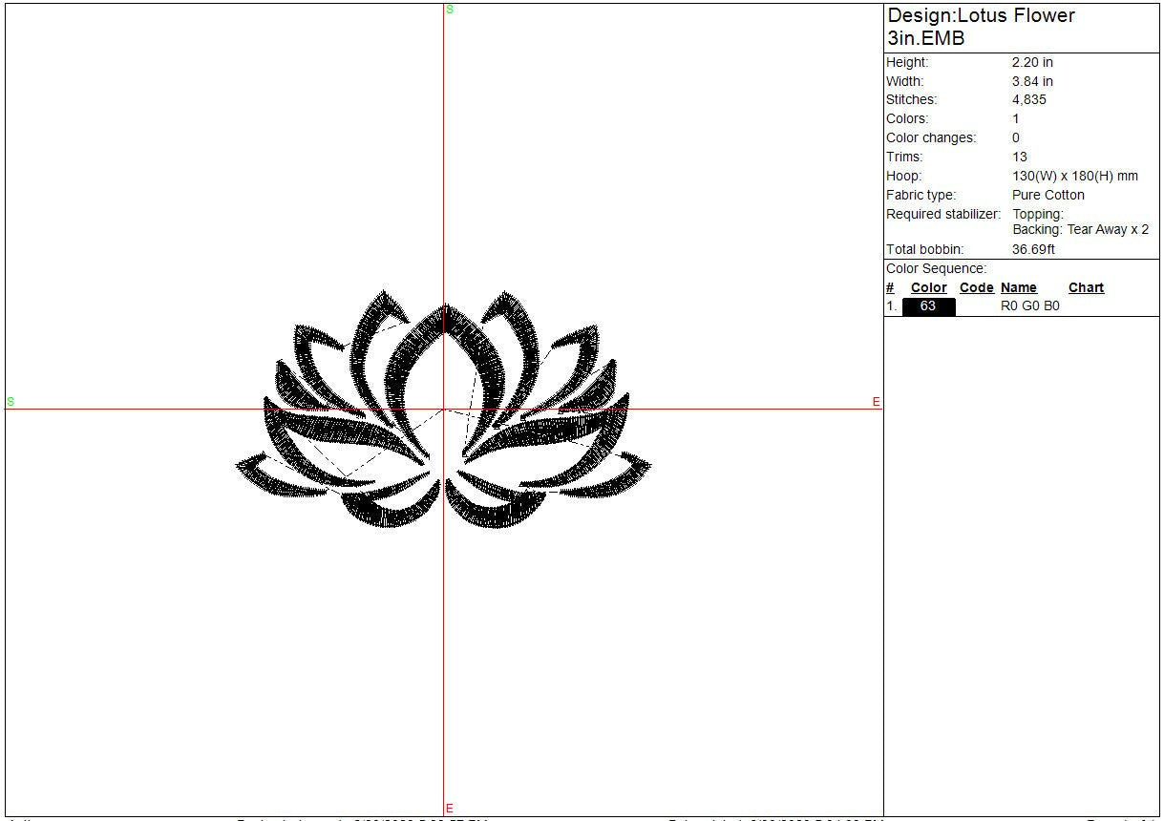This screenshot has width=1164, height=821.
Task: Click the Name column header
Action: click(x=1018, y=287)
